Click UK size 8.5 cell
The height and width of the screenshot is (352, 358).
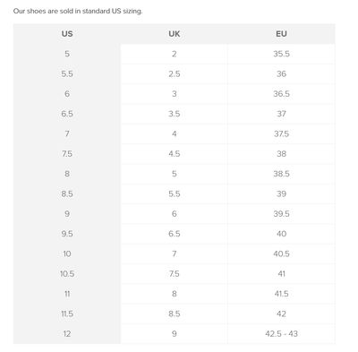[175, 313]
